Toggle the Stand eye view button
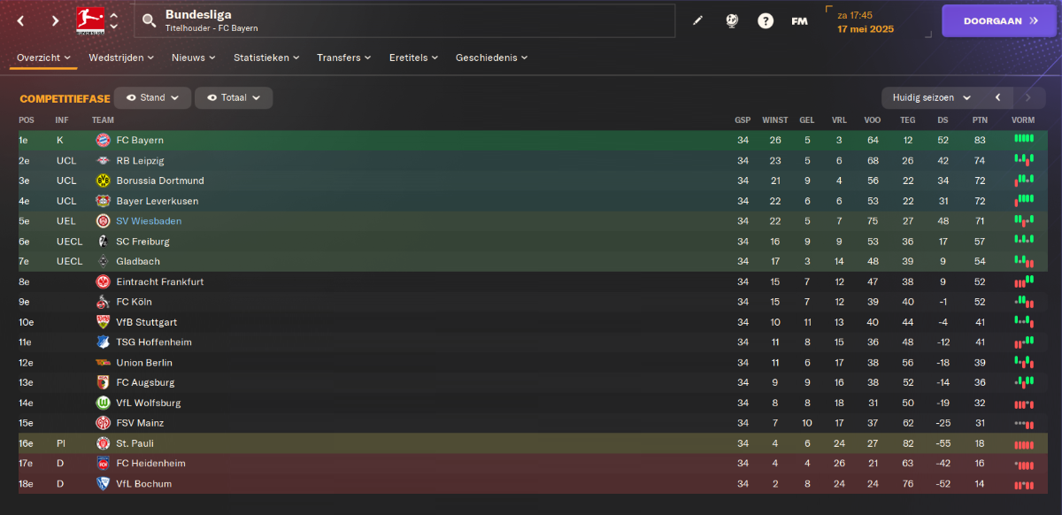1062x515 pixels. (x=152, y=97)
